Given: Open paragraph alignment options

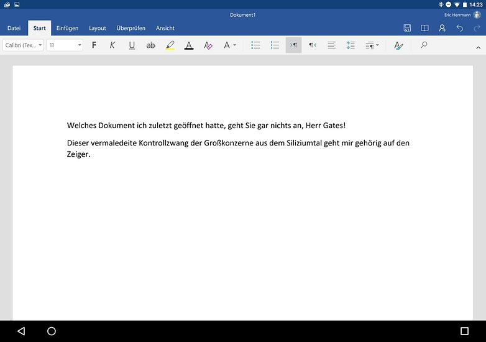Looking at the screenshot, I should click(332, 45).
